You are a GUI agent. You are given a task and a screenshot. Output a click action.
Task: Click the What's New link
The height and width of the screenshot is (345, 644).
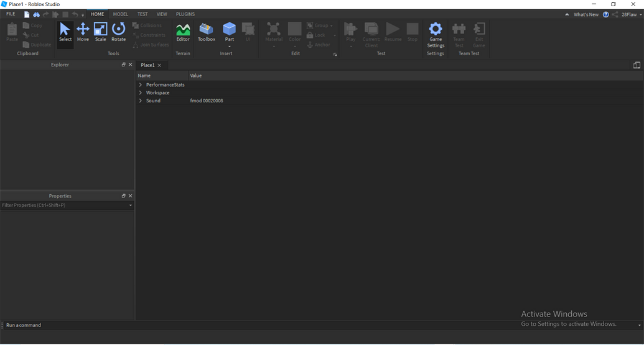coord(586,14)
